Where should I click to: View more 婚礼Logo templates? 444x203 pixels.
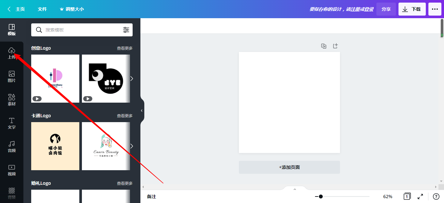click(x=125, y=183)
